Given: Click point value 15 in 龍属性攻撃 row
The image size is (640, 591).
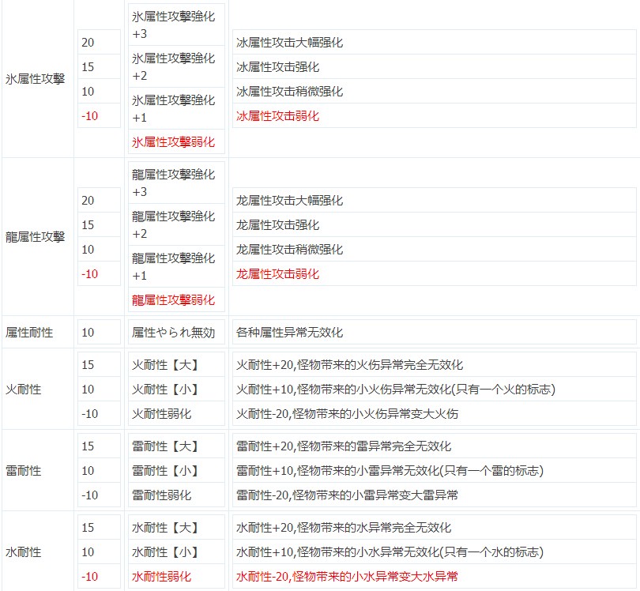Looking at the screenshot, I should pos(99,224).
